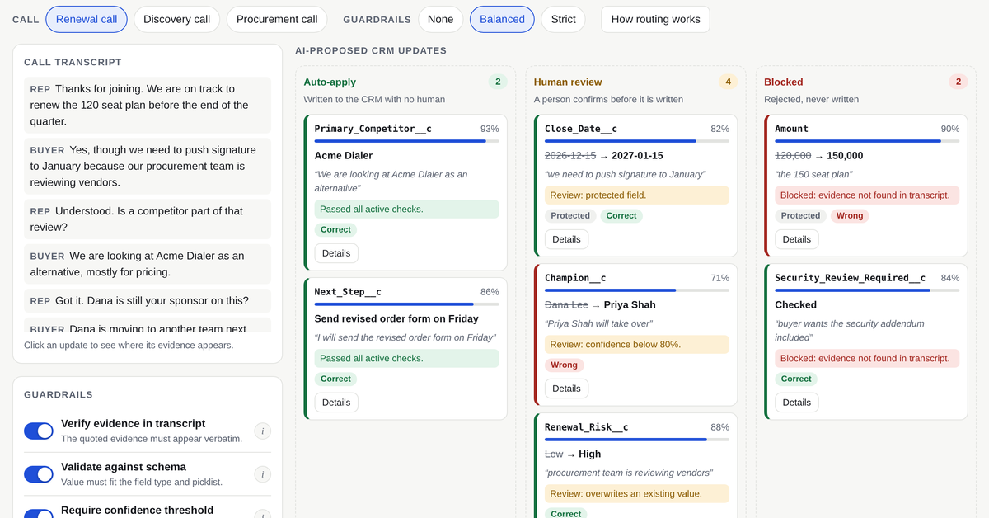
Task: Click the Correct tag on Security_Review_Required__c card
Action: [x=796, y=379]
